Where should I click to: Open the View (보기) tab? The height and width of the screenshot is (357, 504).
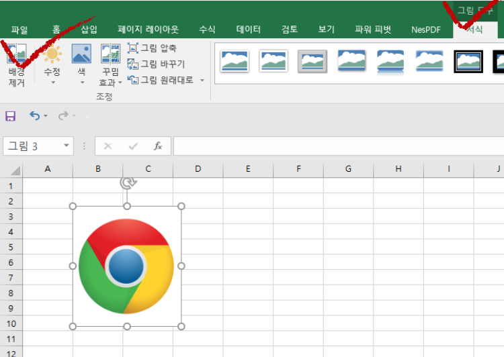[x=326, y=30]
